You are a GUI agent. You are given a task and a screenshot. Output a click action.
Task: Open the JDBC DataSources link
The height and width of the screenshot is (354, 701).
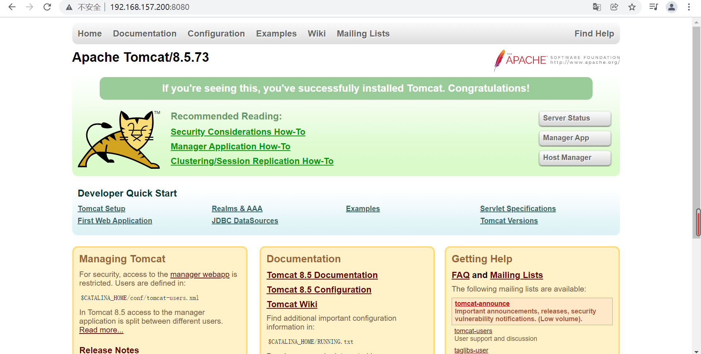pyautogui.click(x=245, y=221)
